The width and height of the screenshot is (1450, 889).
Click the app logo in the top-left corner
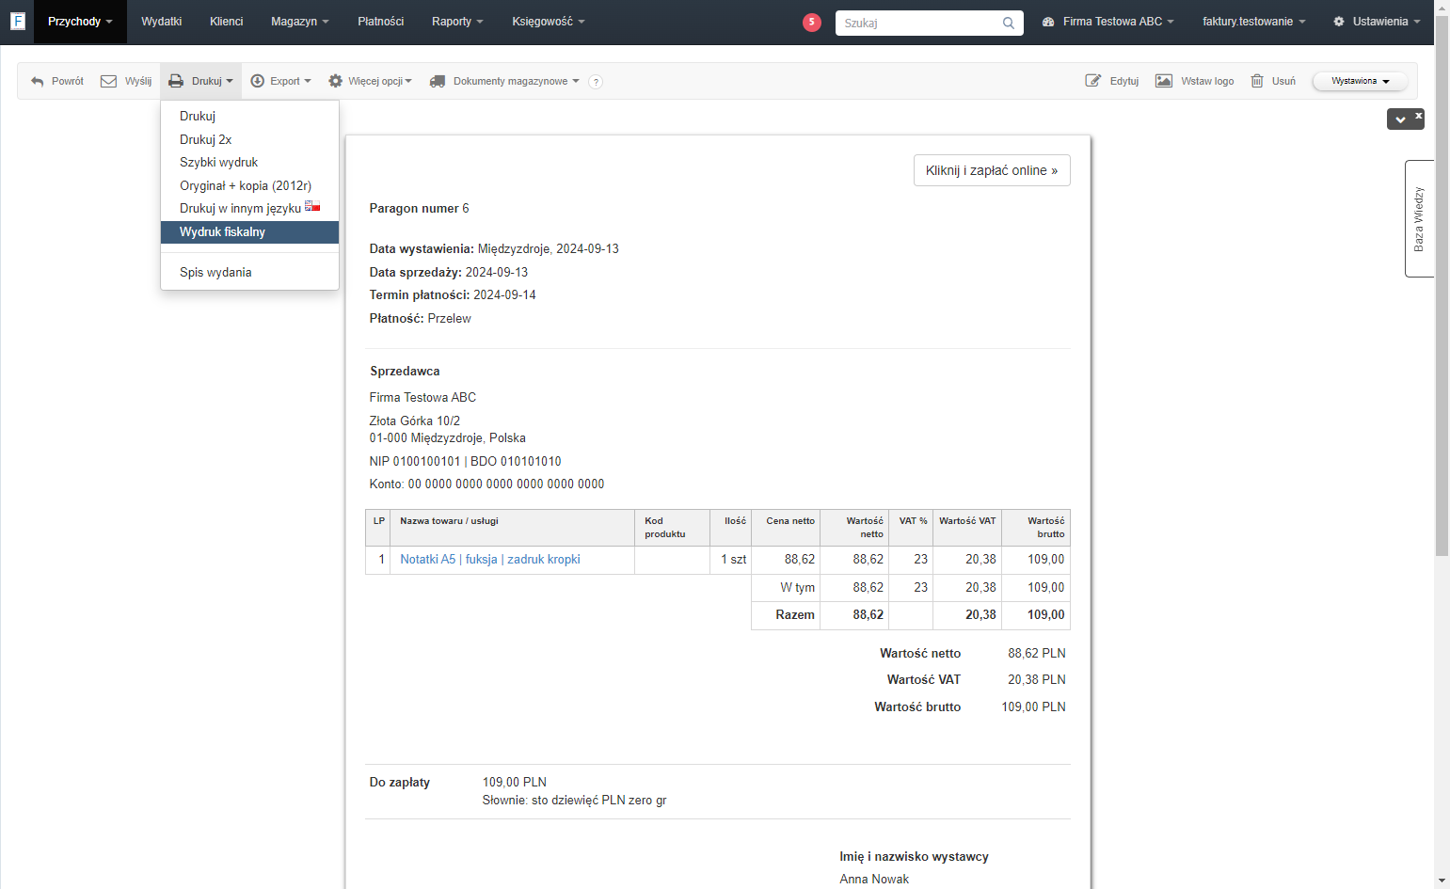17,21
